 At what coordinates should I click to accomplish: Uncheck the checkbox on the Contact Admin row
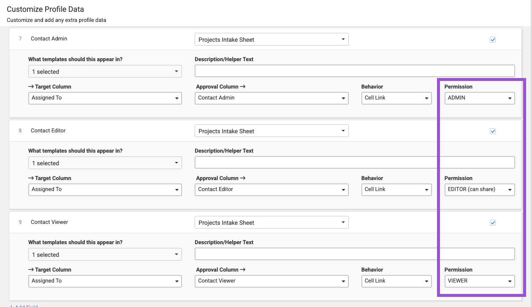point(492,39)
